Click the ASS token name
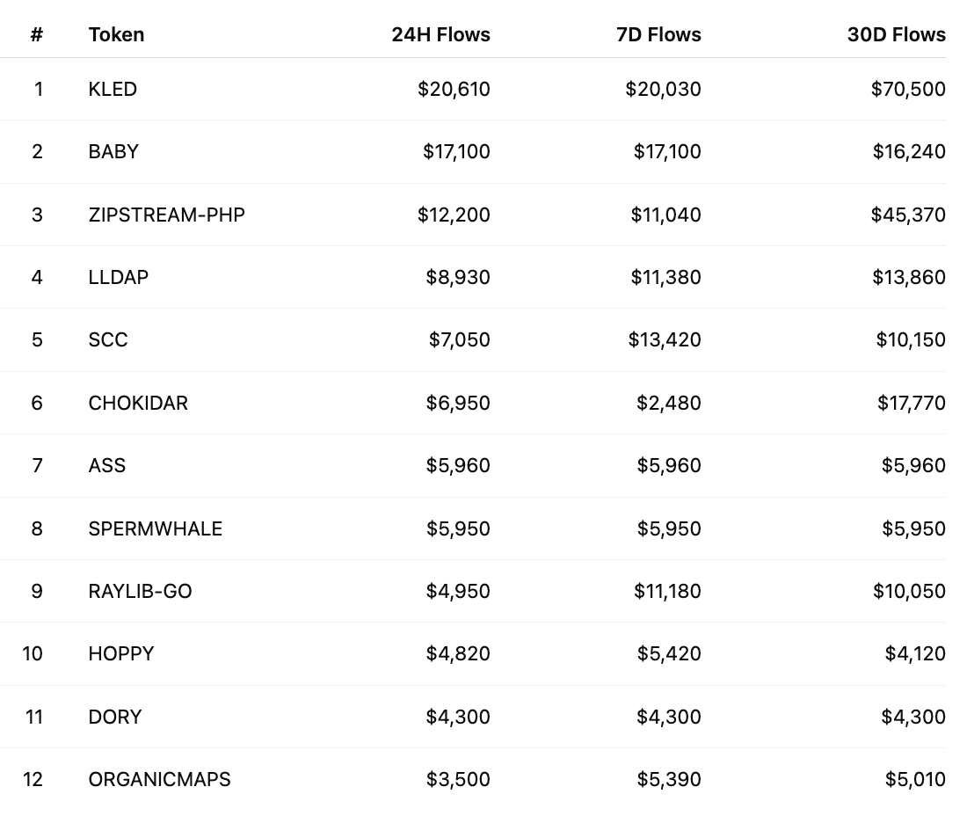 point(107,465)
